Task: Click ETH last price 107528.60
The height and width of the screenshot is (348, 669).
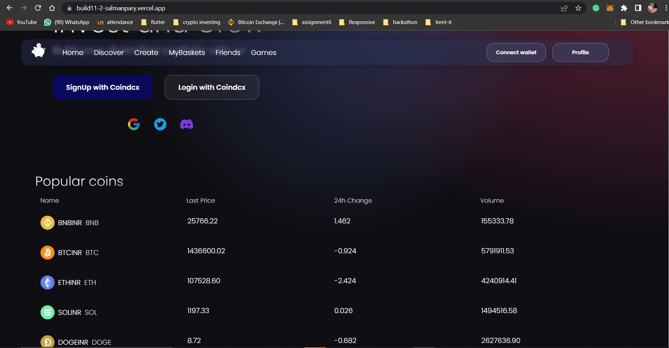Action: (203, 281)
